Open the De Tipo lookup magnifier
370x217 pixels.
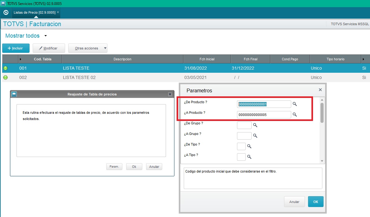click(250, 146)
